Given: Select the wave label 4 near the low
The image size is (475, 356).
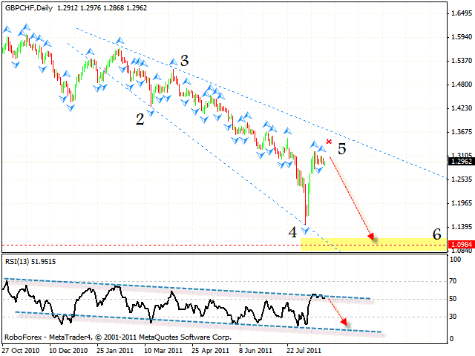Looking at the screenshot, I should (292, 231).
